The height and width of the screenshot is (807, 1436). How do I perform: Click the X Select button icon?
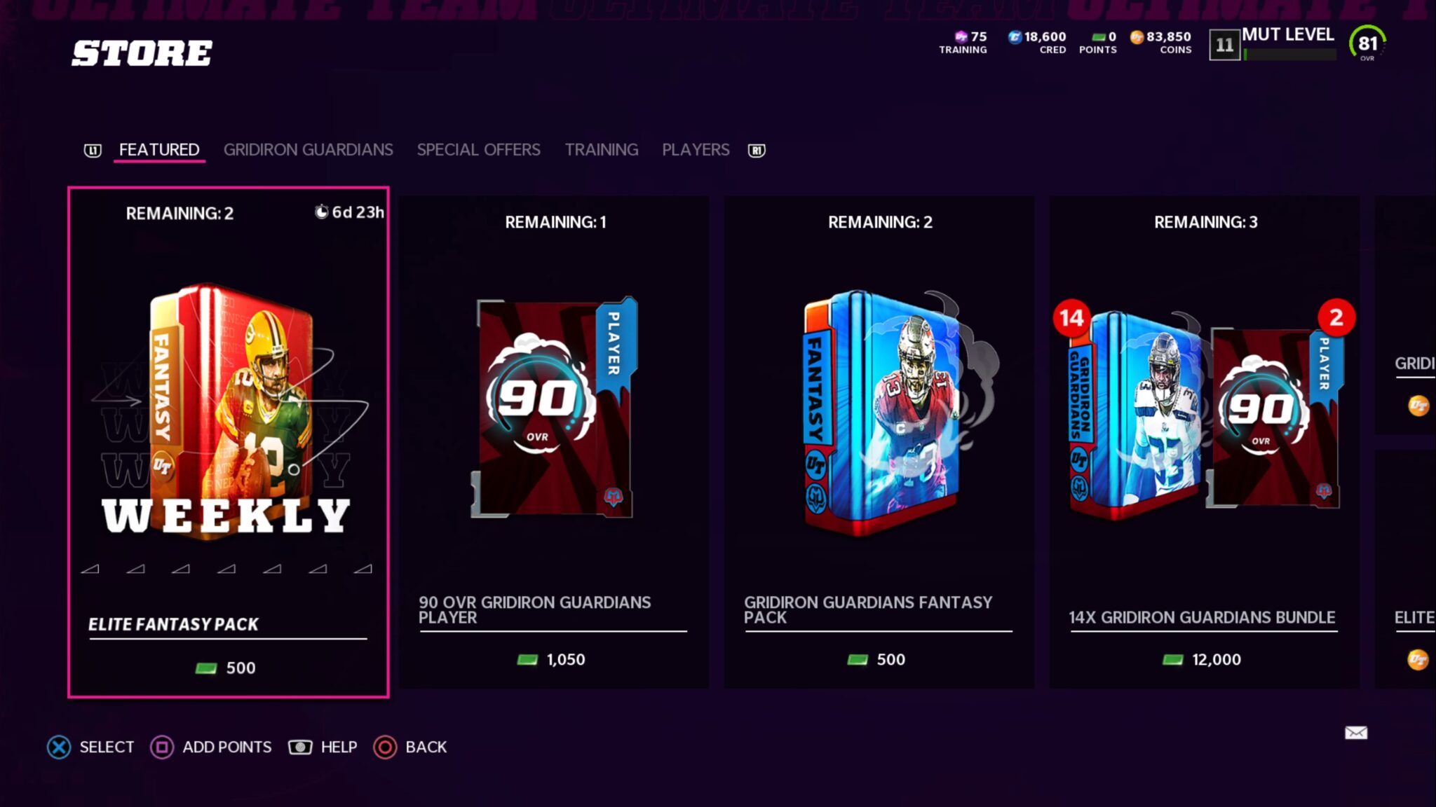[x=59, y=747]
